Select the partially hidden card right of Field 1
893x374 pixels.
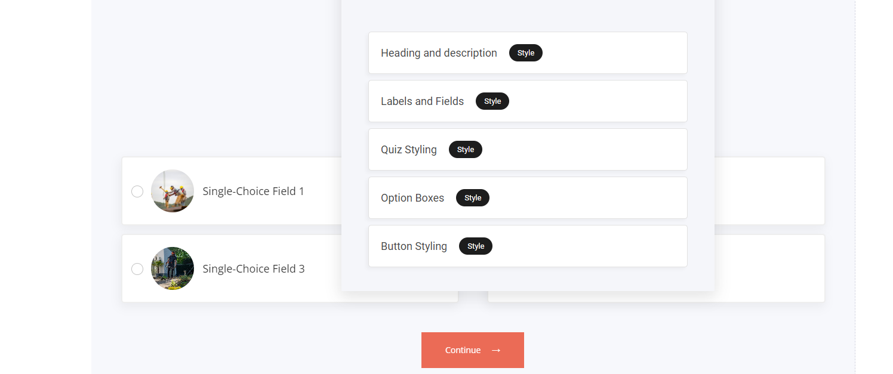pos(769,191)
